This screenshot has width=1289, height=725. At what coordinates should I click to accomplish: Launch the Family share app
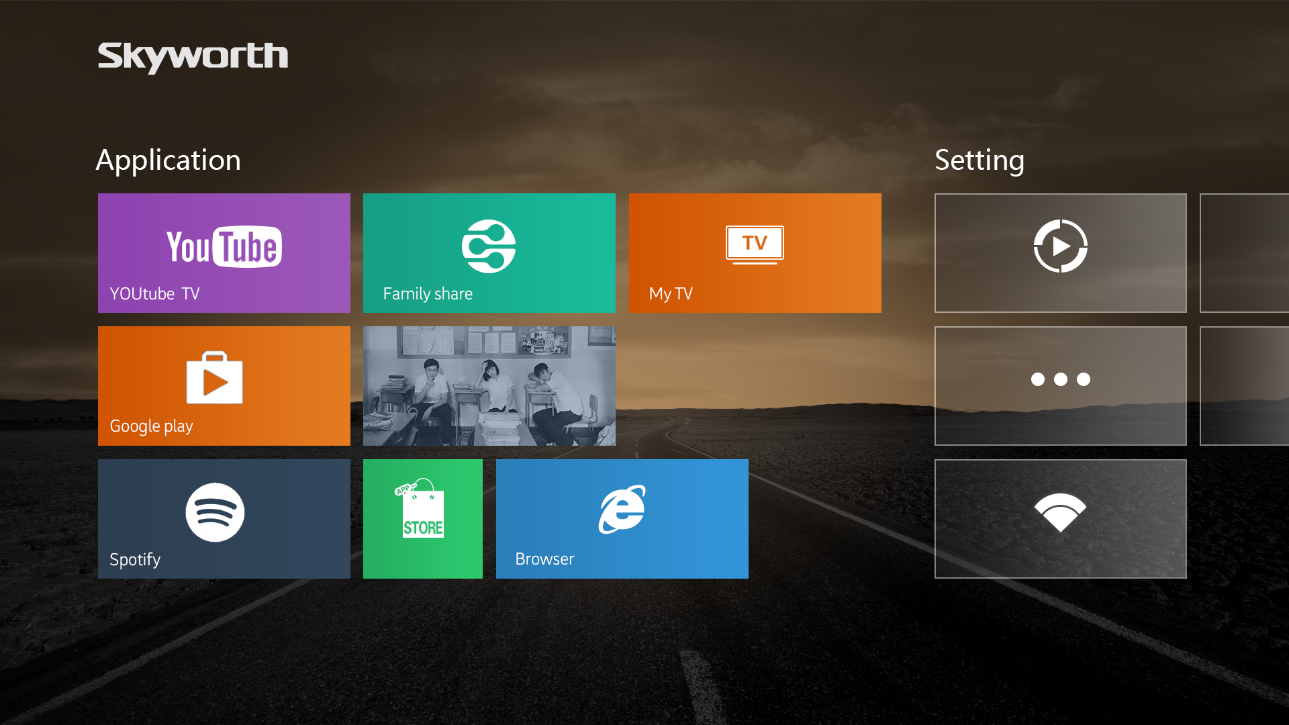pos(489,247)
